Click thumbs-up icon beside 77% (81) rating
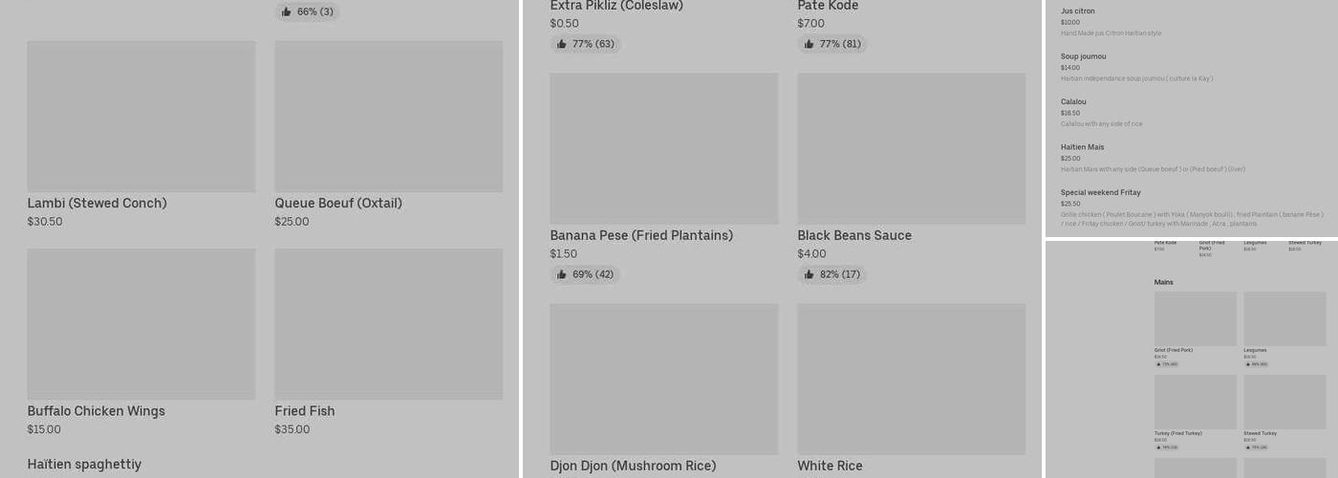The height and width of the screenshot is (478, 1338). (x=809, y=44)
